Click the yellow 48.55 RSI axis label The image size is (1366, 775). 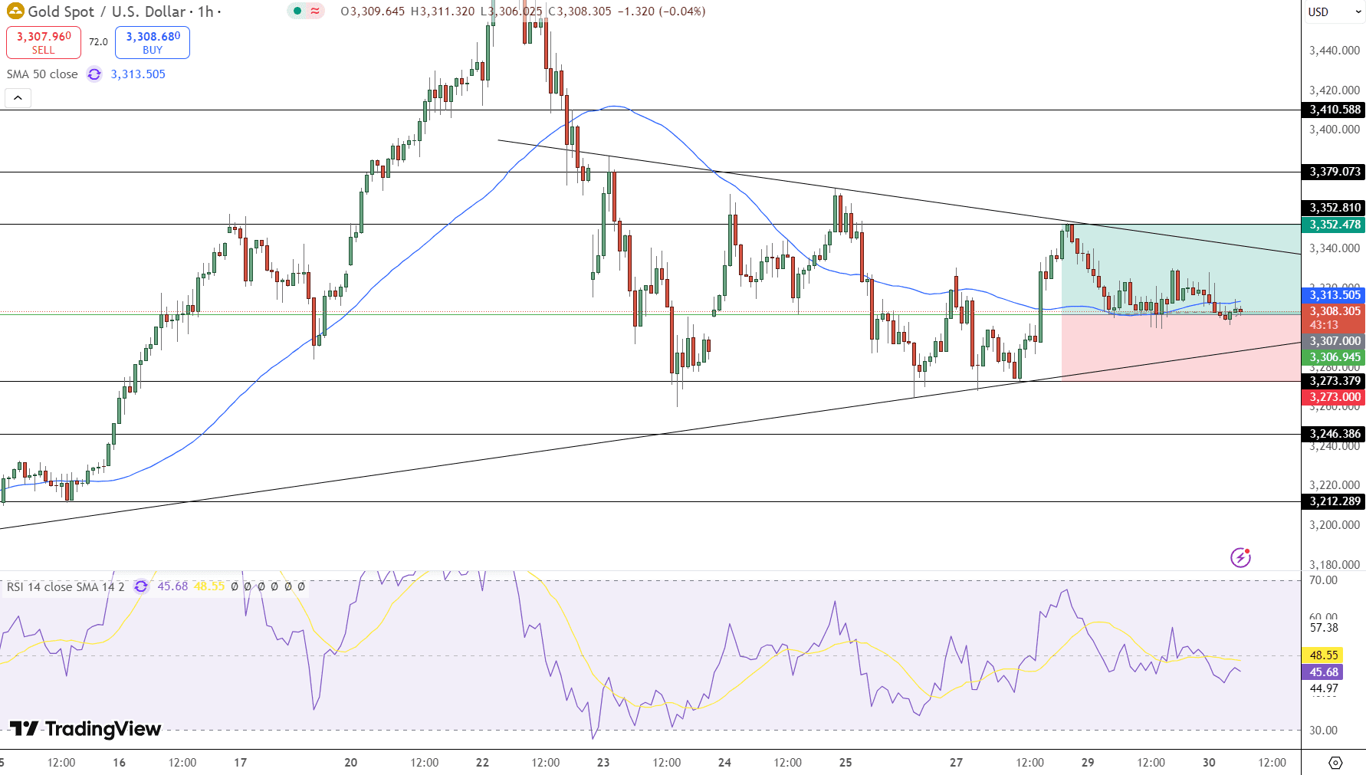coord(1324,655)
